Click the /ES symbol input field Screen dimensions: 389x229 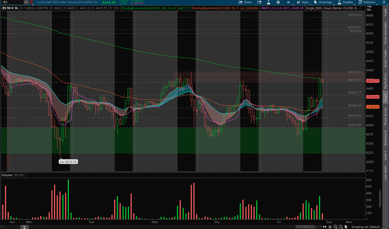[x=12, y=2]
